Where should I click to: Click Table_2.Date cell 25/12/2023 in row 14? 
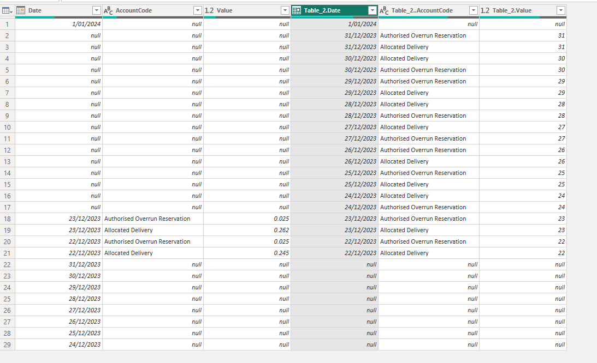click(334, 173)
